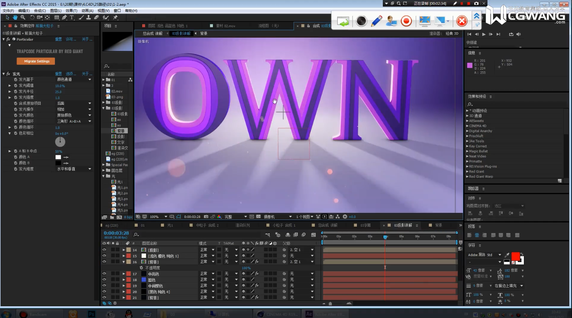The width and height of the screenshot is (572, 318).
Task: Switch to the 03字幕 timeline tab
Action: (x=366, y=225)
